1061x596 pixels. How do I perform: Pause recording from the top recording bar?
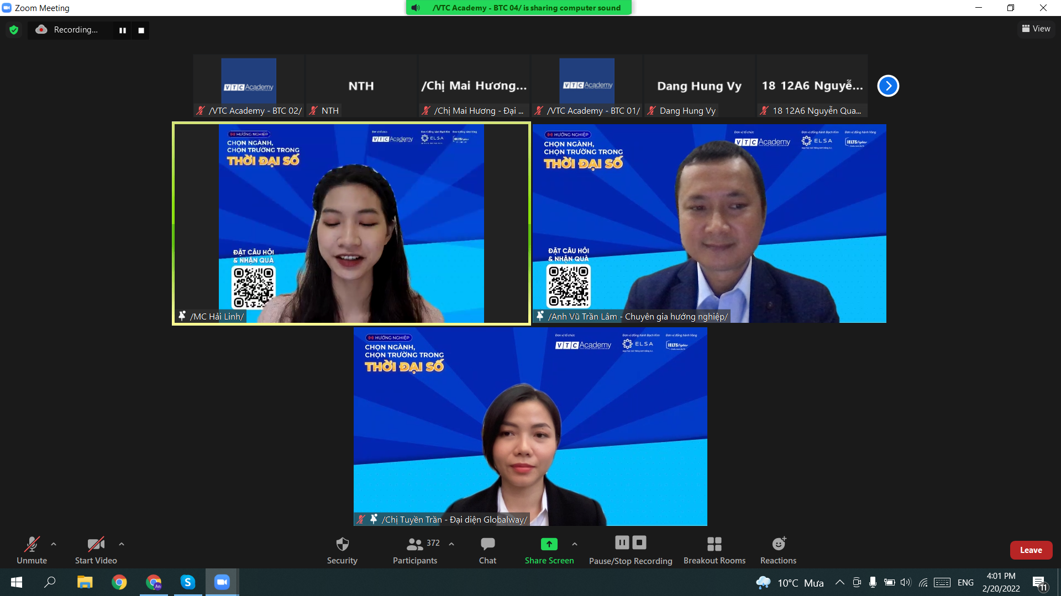[x=123, y=30]
